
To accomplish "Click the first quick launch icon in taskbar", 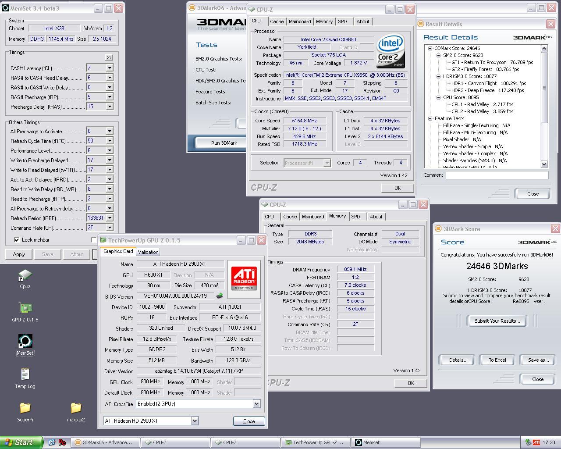I will tap(51, 442).
